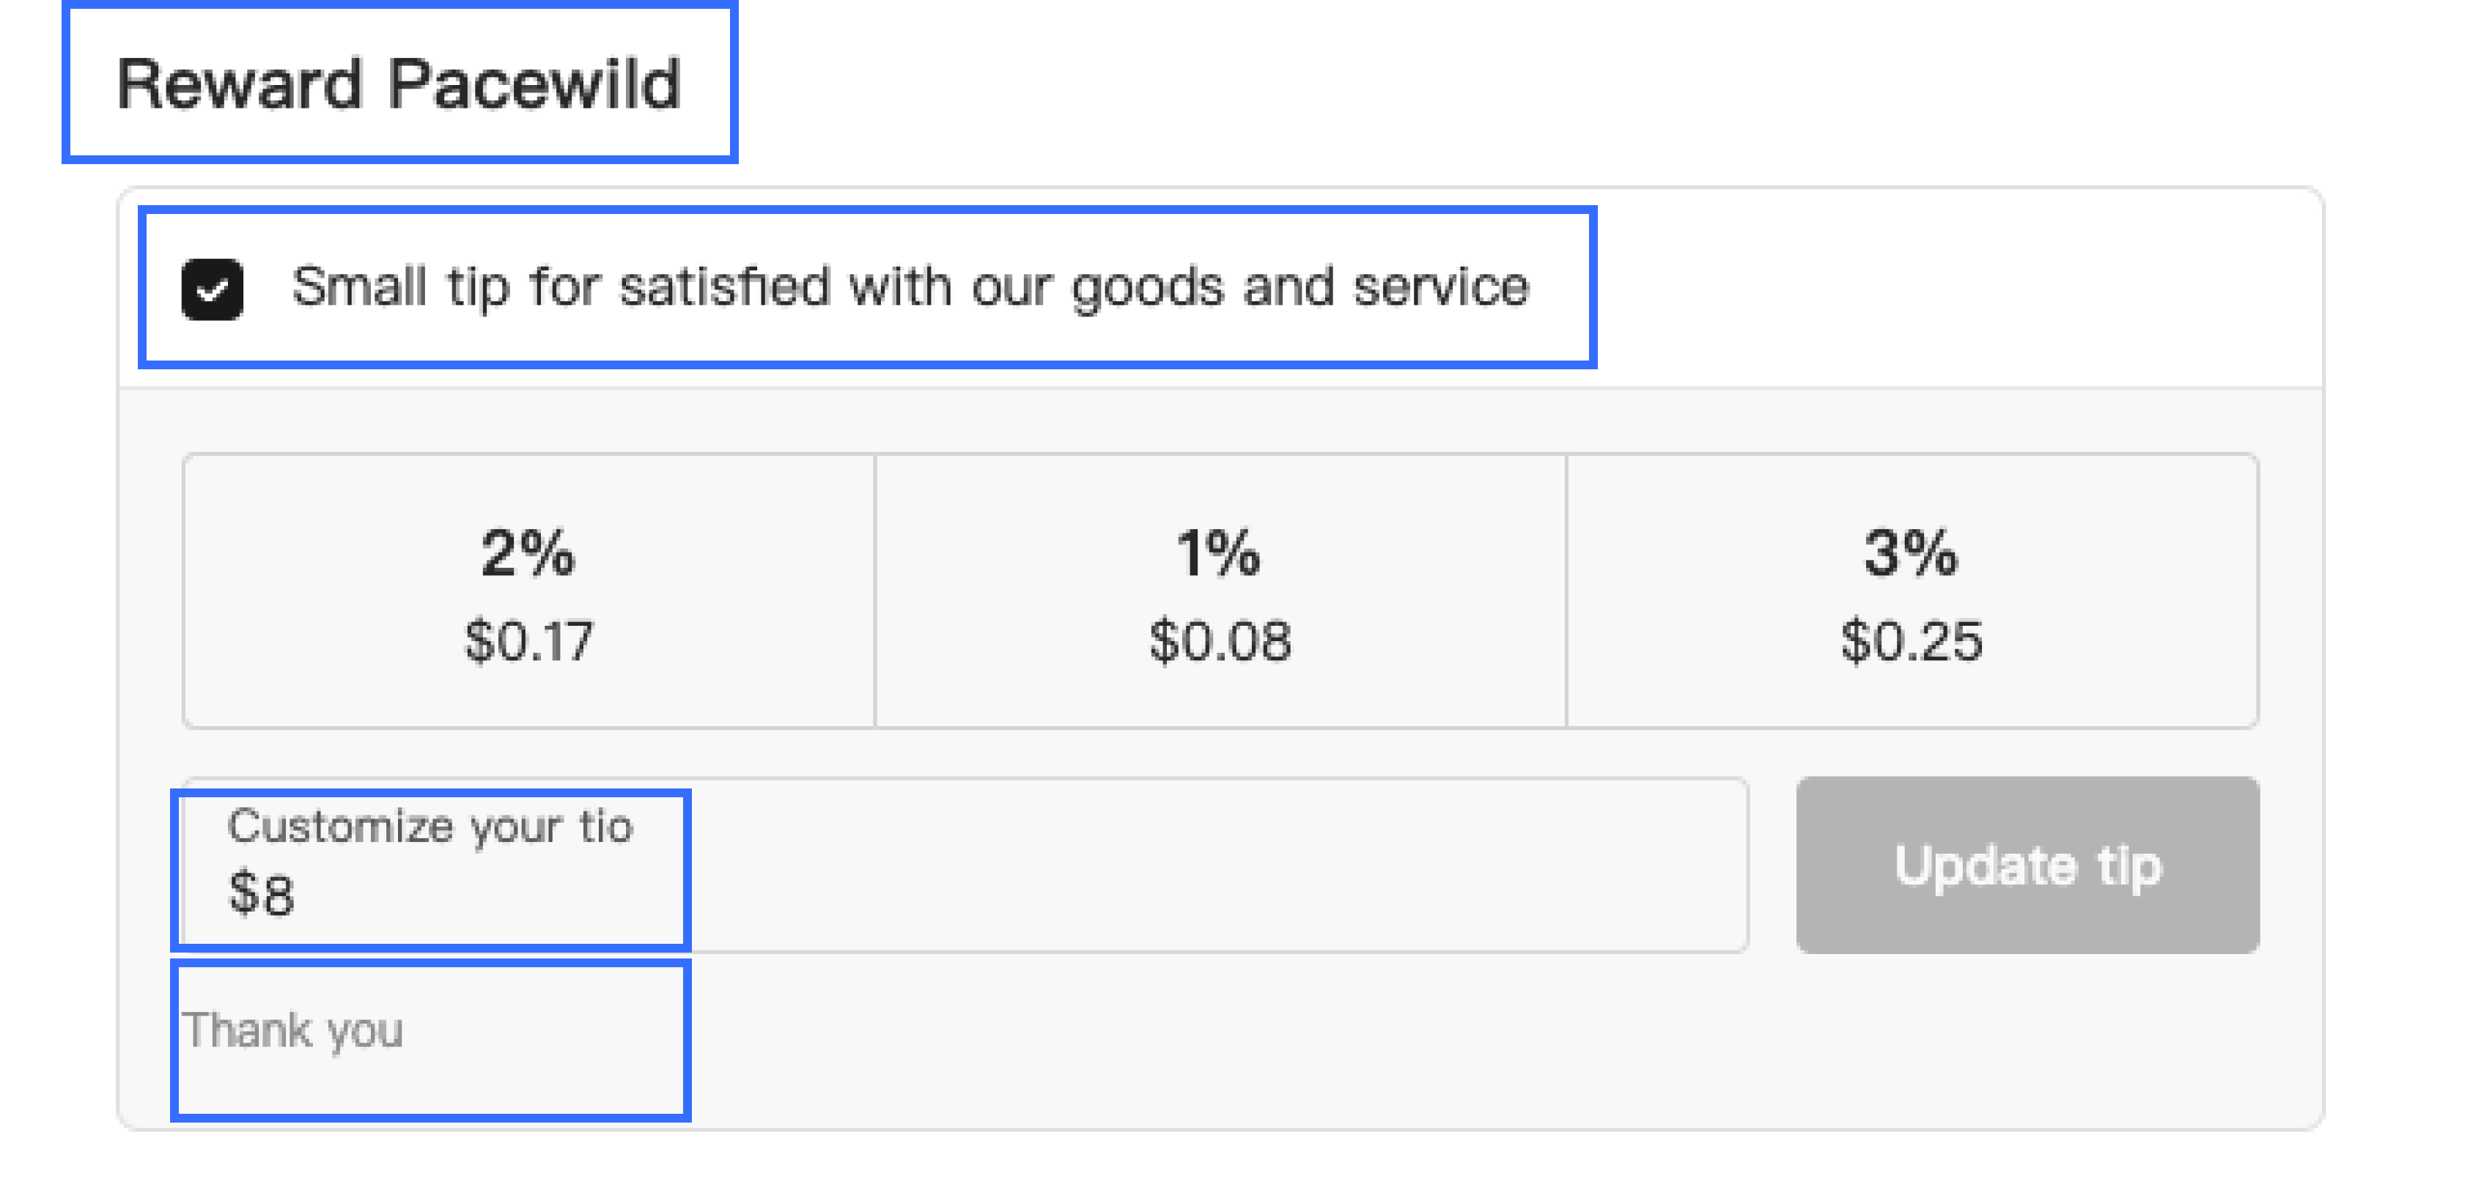This screenshot has width=2492, height=1190.
Task: Click the checkmark icon in the tip checkbox
Action: point(212,289)
